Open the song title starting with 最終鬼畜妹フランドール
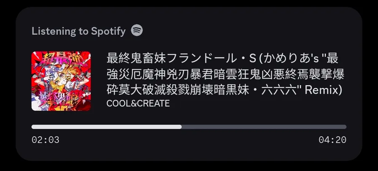This screenshot has height=171, width=378. (225, 74)
